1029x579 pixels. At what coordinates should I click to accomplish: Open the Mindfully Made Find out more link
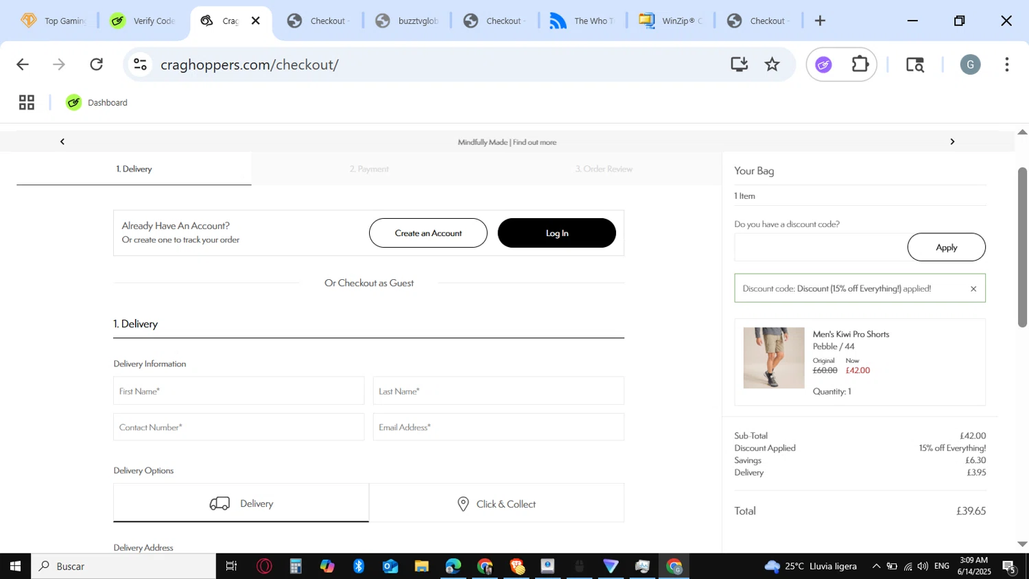(507, 142)
